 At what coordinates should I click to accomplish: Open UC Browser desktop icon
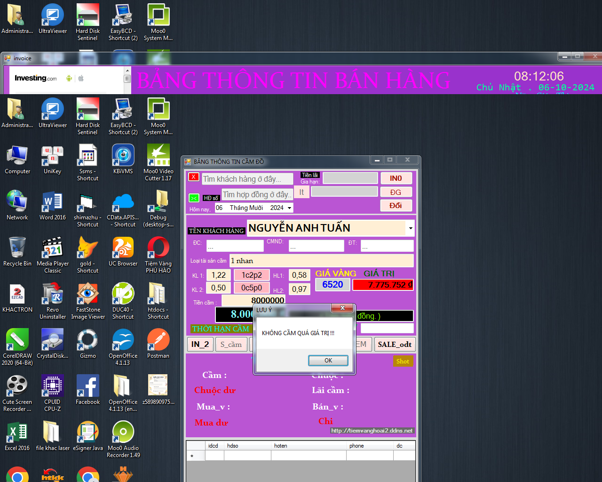click(x=123, y=252)
